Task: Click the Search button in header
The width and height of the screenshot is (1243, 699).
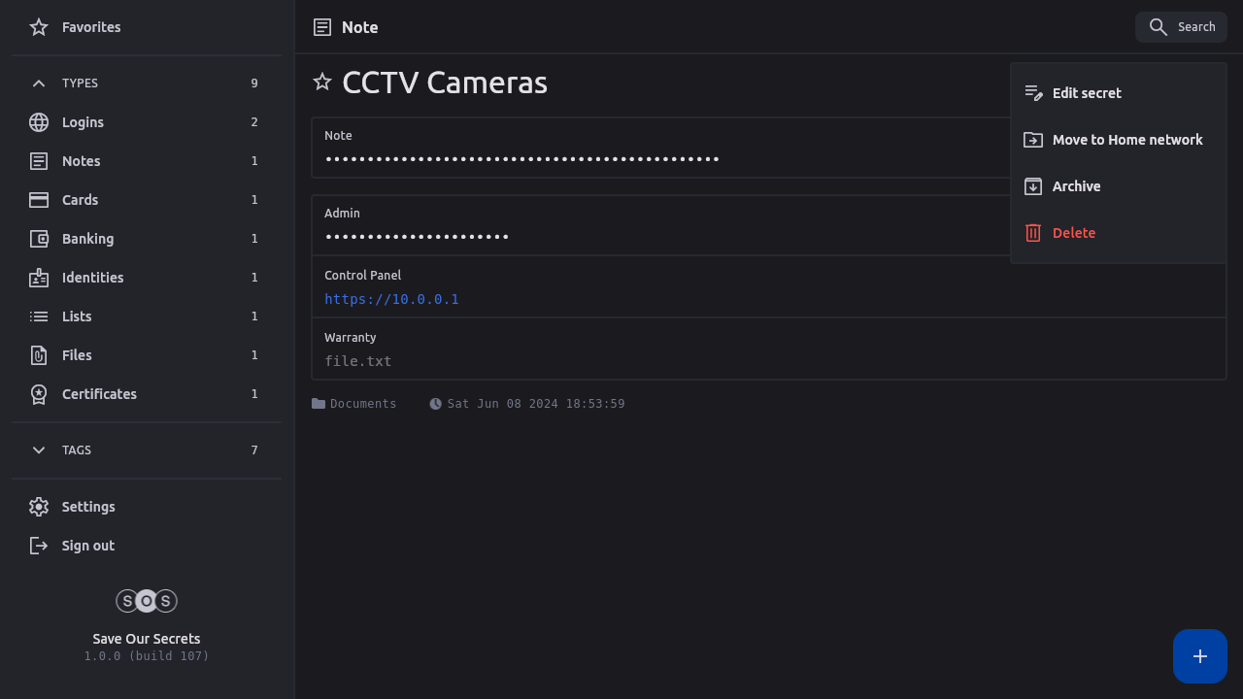Action: 1181,27
